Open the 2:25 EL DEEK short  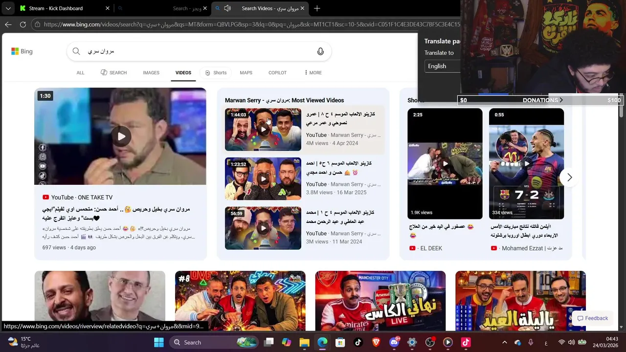[445, 164]
